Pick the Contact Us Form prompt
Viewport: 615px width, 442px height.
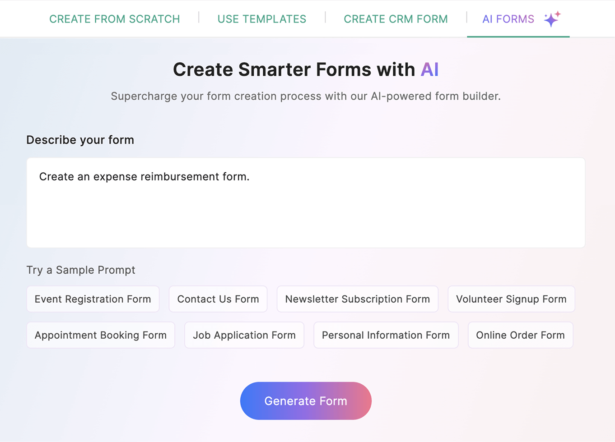coord(218,299)
